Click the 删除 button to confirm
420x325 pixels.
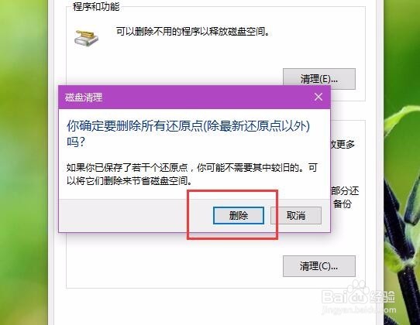click(x=239, y=215)
